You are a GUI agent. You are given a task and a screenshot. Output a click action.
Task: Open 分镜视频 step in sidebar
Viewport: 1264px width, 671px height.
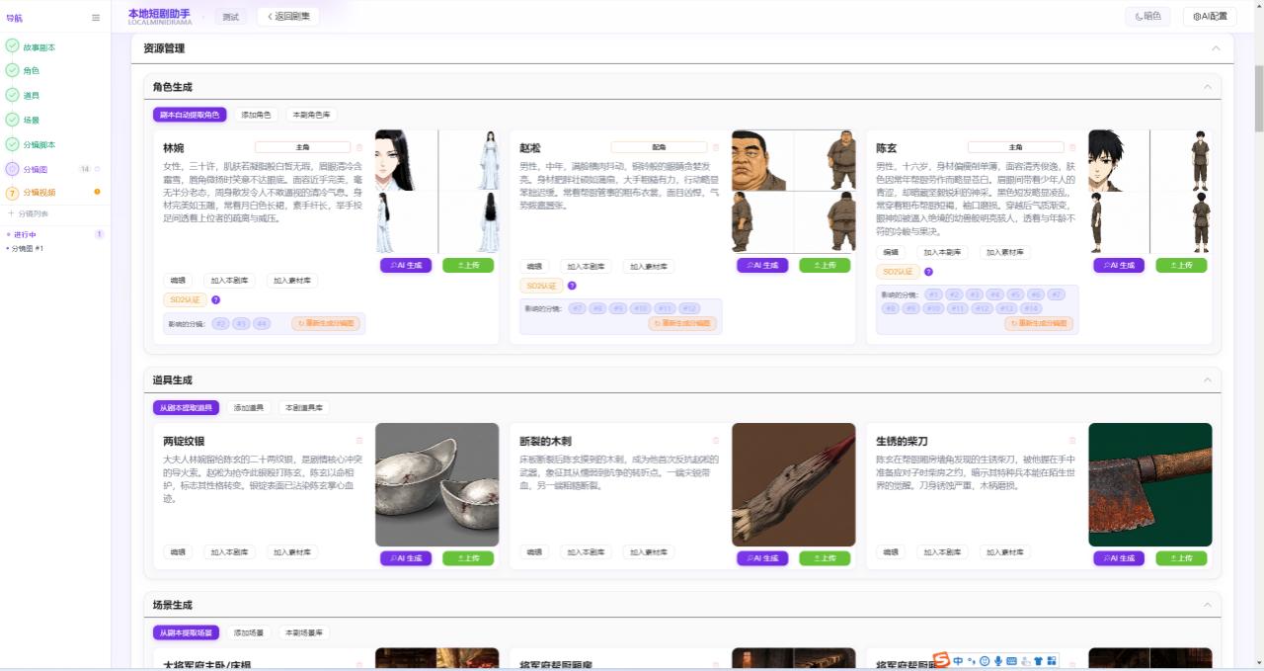click(x=39, y=193)
